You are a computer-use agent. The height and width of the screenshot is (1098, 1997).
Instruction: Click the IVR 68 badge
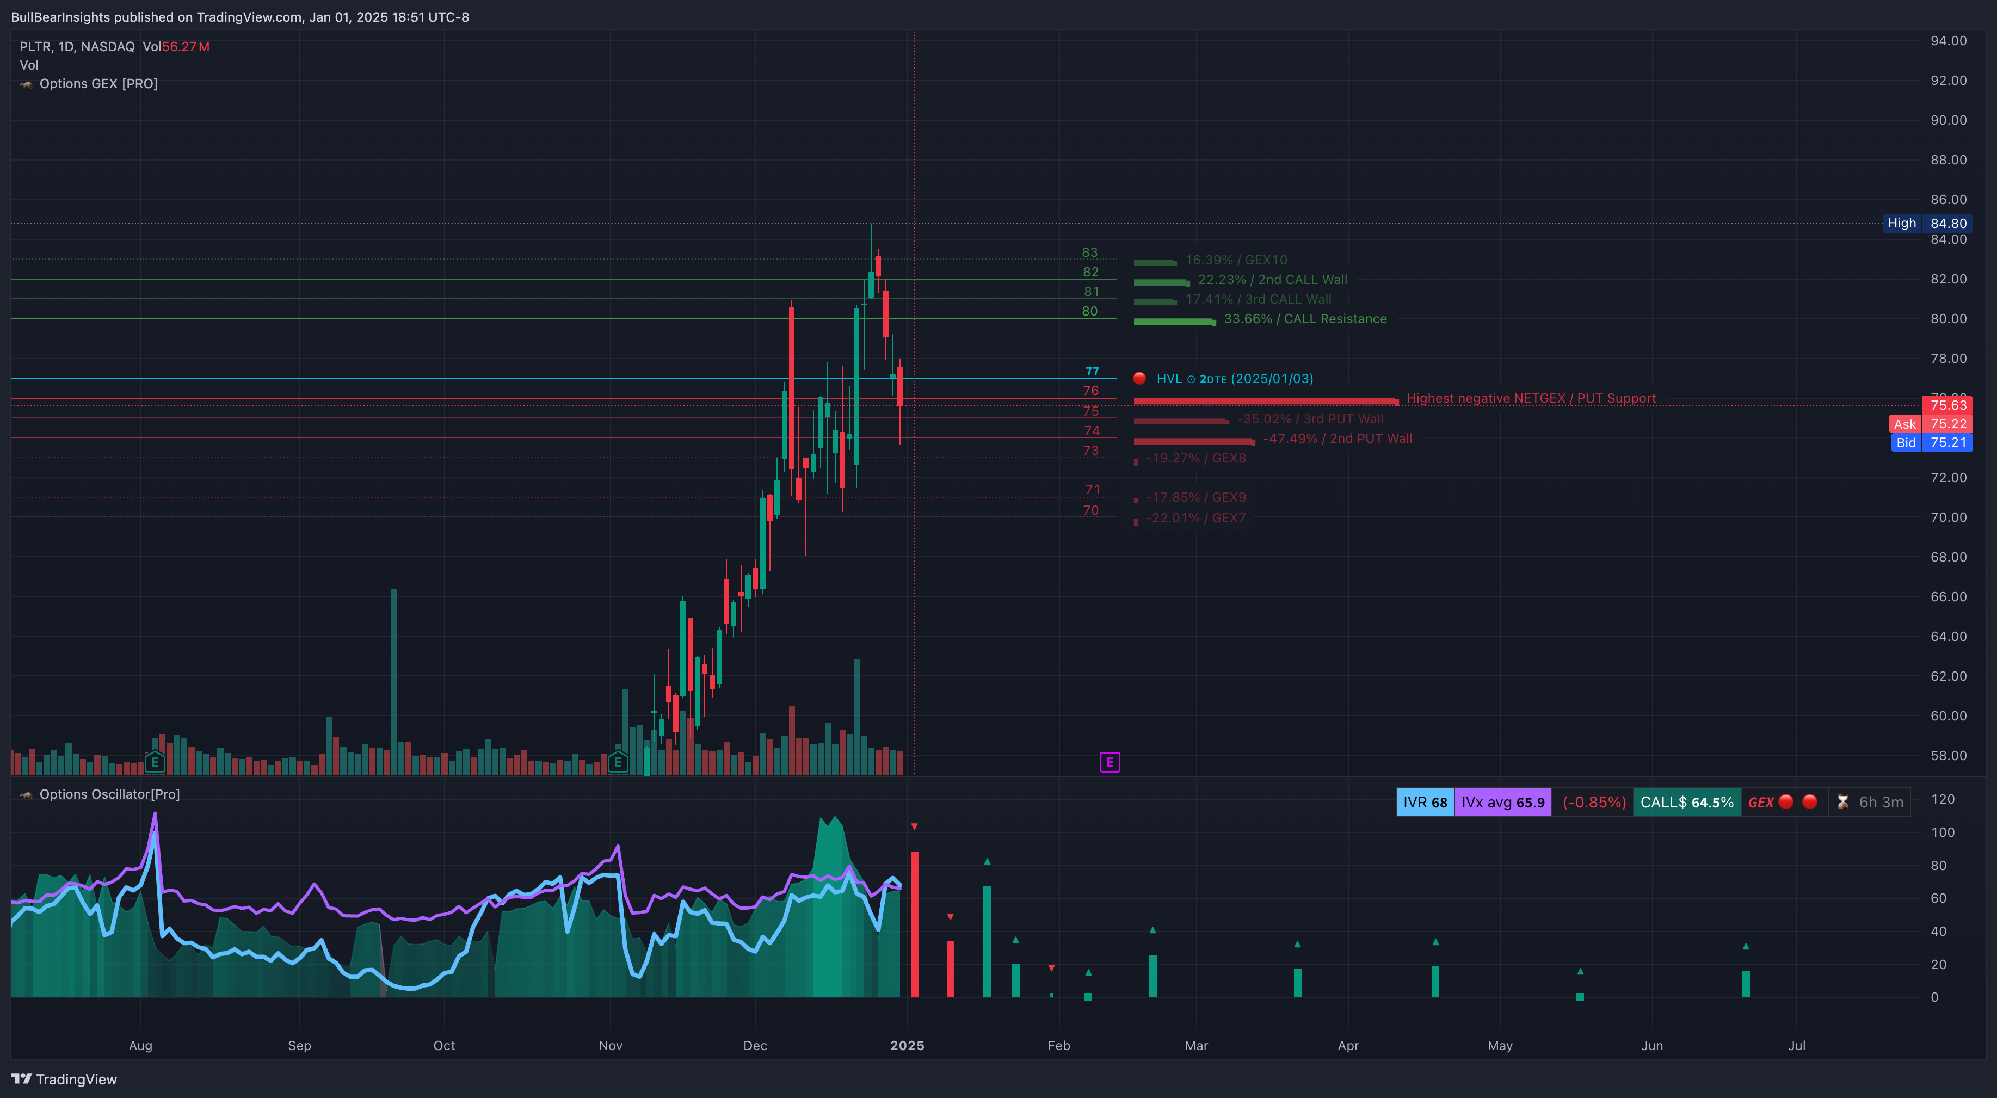point(1425,802)
